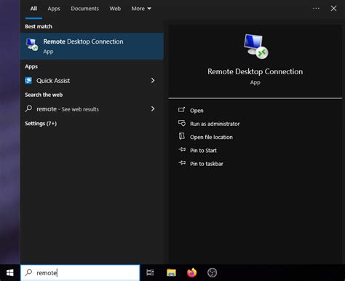Click magnifier icon beside remote web result
The width and height of the screenshot is (345, 281).
28,108
